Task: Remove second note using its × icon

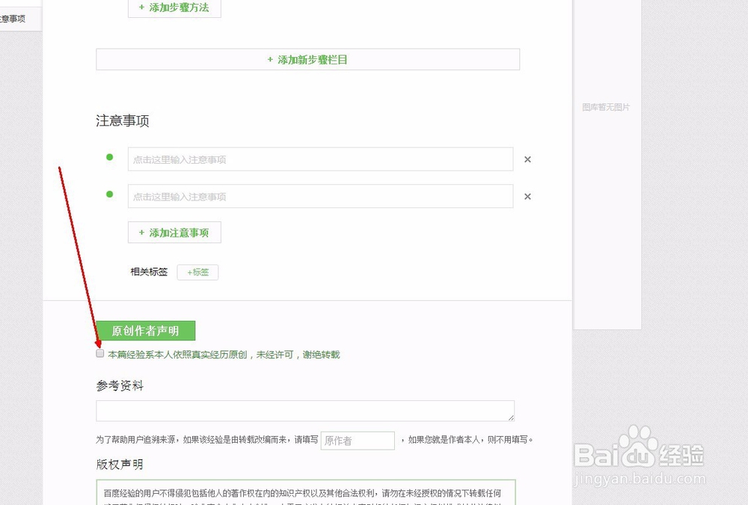Action: tap(527, 197)
